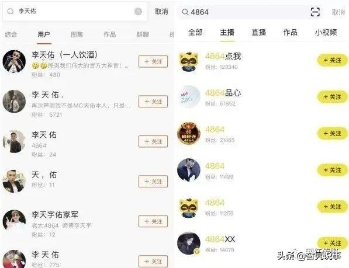Open avatar of 李天宇佑家军
Image resolution: width=349 pixels, height=268 pixels.
(x=14, y=221)
